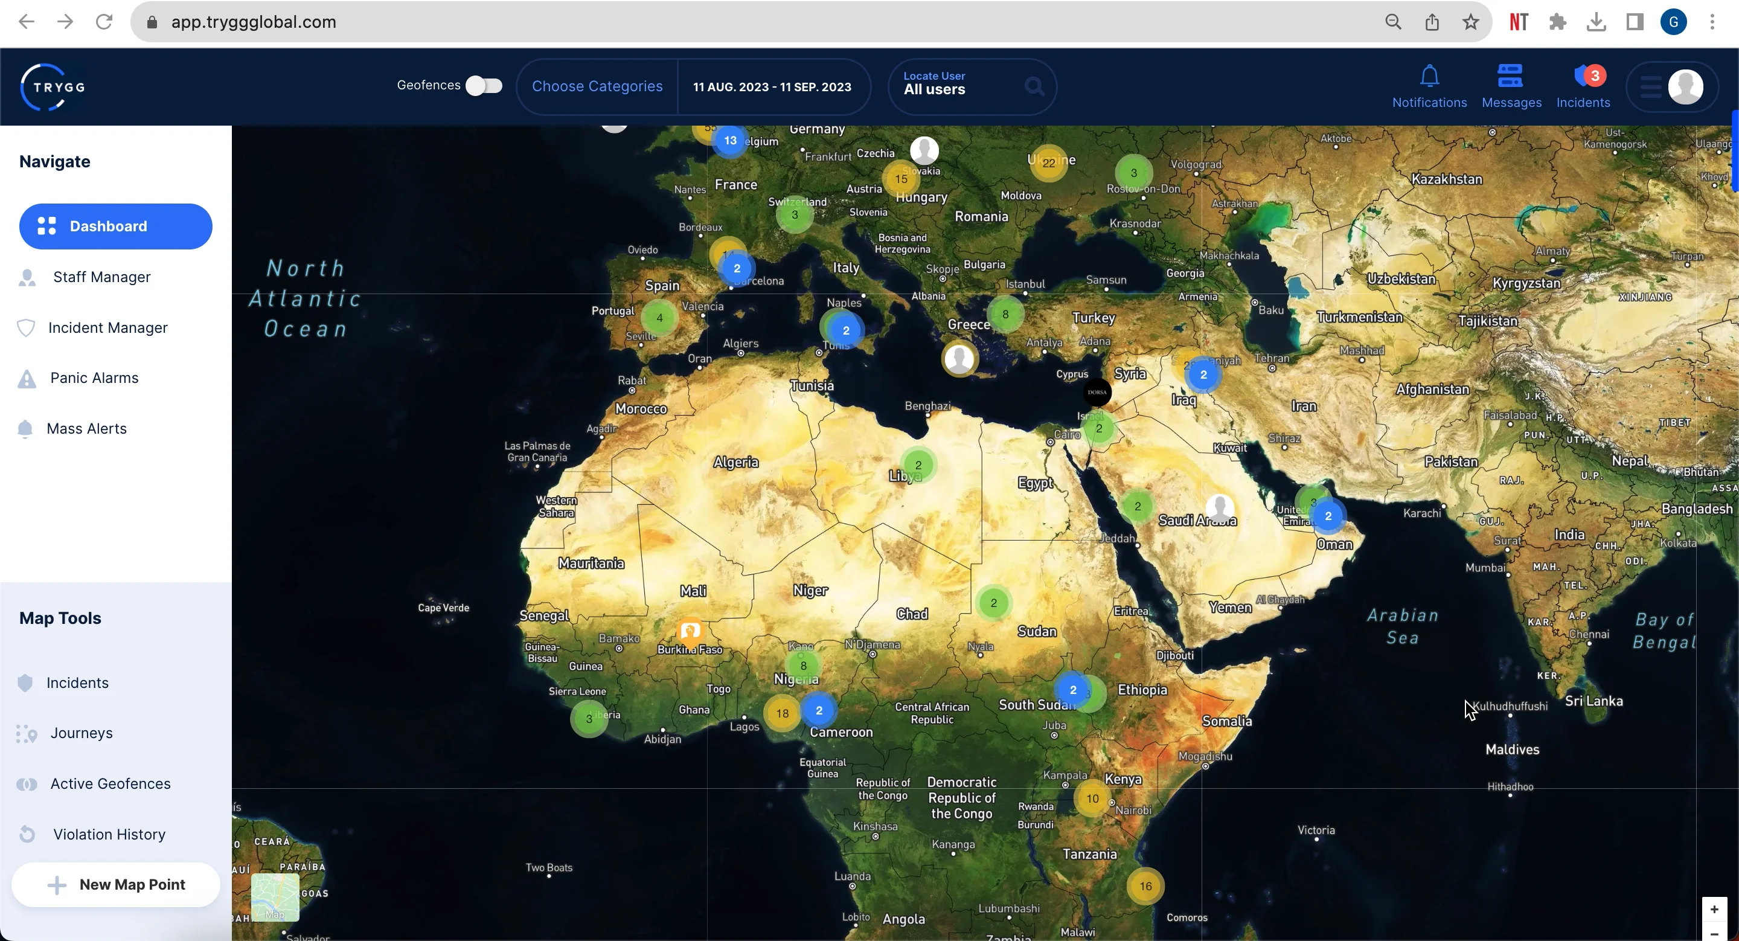Screen dimensions: 1739x941
Task: Click the yellow 15 cluster near Hungary
Action: (x=902, y=179)
